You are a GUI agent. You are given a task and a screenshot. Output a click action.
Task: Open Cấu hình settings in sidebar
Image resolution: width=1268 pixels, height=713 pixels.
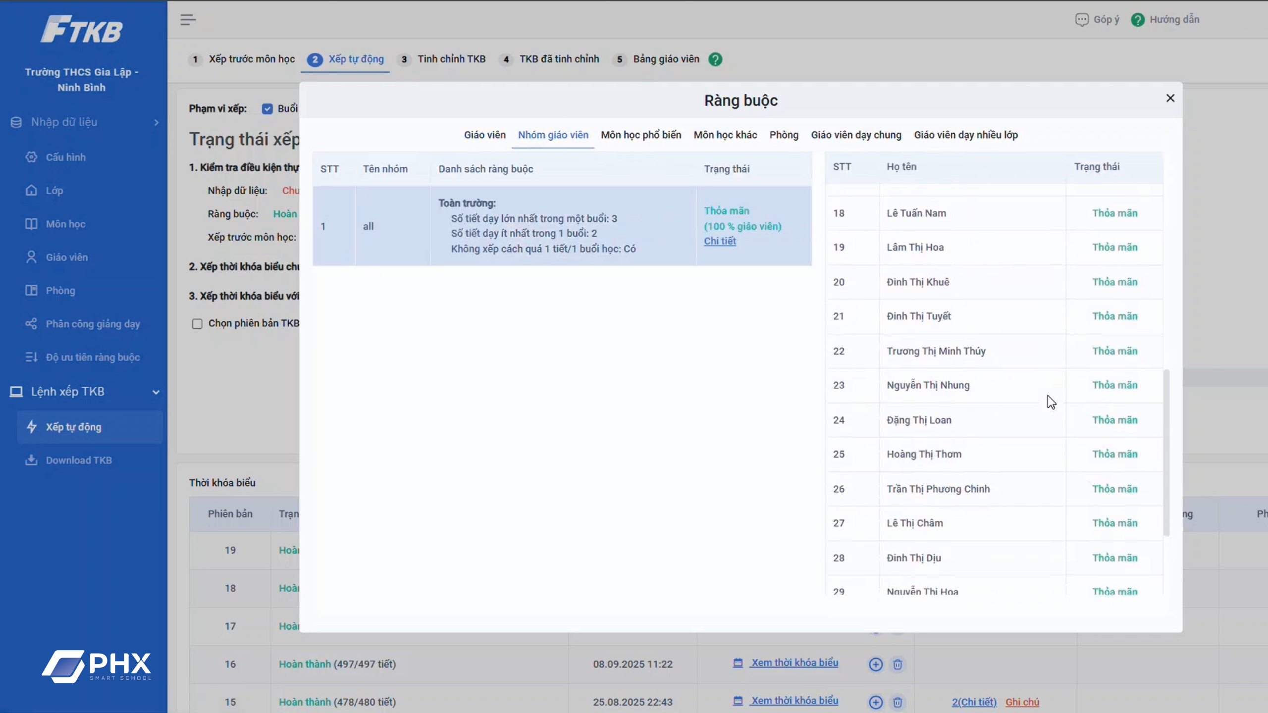[x=65, y=157]
